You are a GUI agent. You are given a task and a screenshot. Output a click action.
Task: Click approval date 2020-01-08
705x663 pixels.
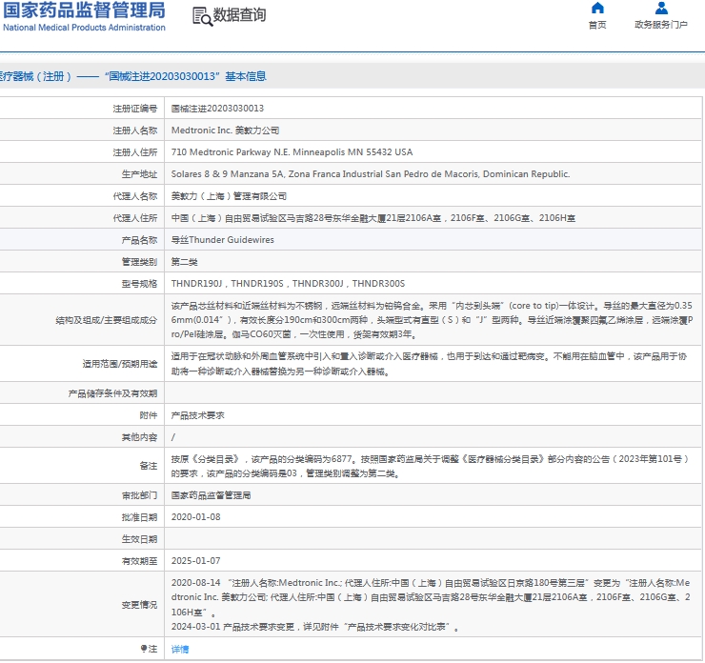(195, 517)
